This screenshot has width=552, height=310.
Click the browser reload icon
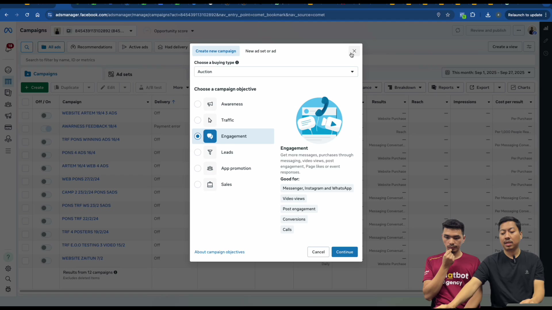27,15
